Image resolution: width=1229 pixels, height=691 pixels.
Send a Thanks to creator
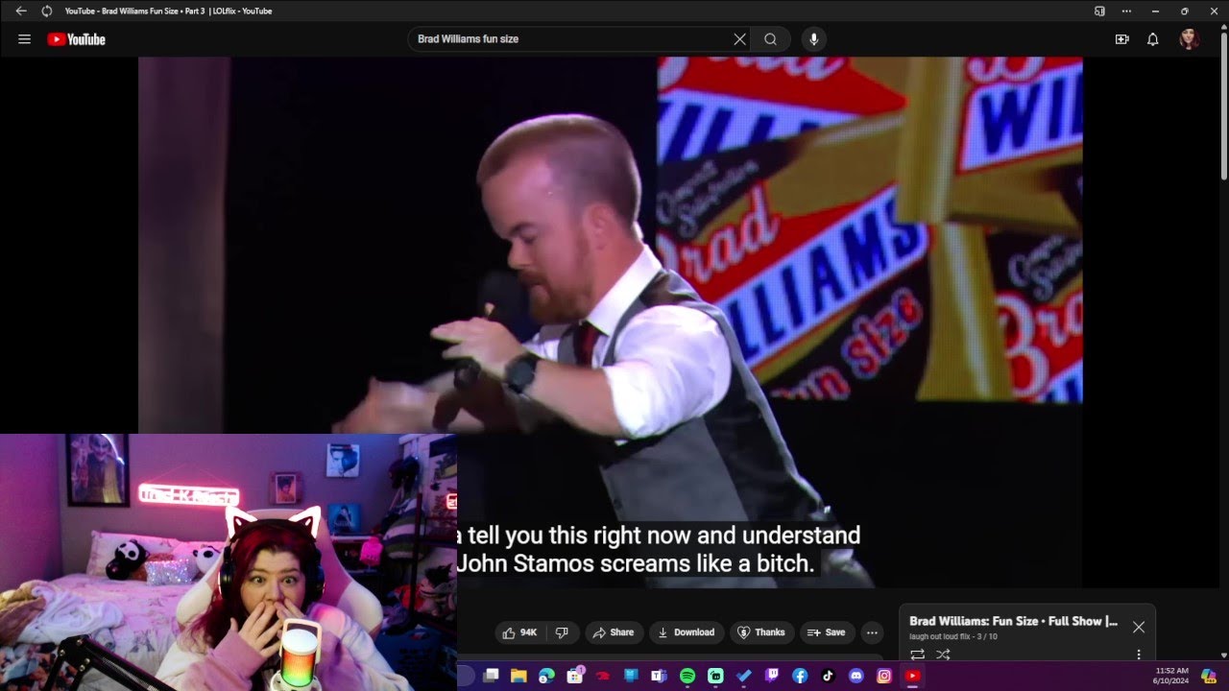[760, 632]
